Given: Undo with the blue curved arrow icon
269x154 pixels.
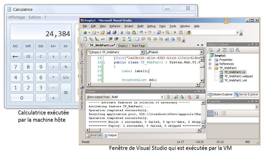Looking at the screenshot, I should pyautogui.click(x=141, y=32).
